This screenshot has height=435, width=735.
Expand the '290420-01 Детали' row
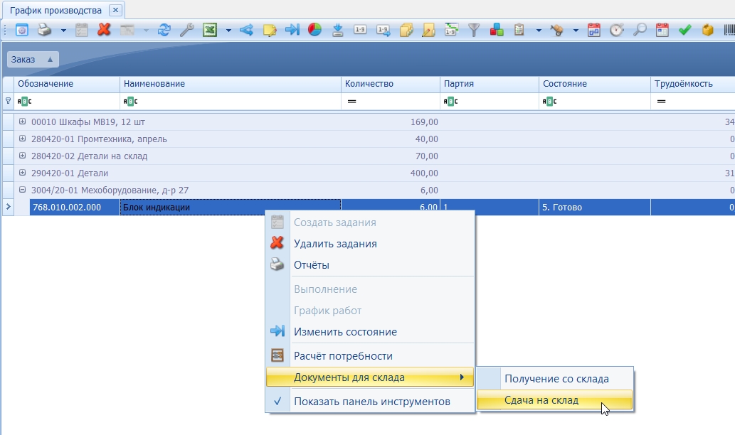pos(23,173)
